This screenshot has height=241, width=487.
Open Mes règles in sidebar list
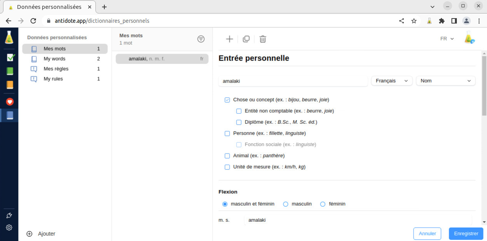point(56,69)
